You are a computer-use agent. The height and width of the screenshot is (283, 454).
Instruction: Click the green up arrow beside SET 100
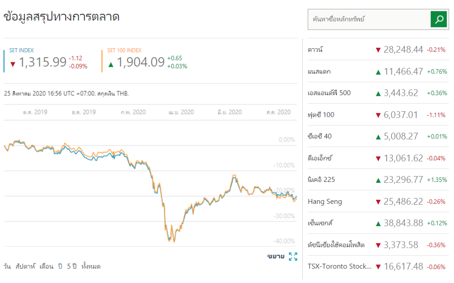(111, 64)
